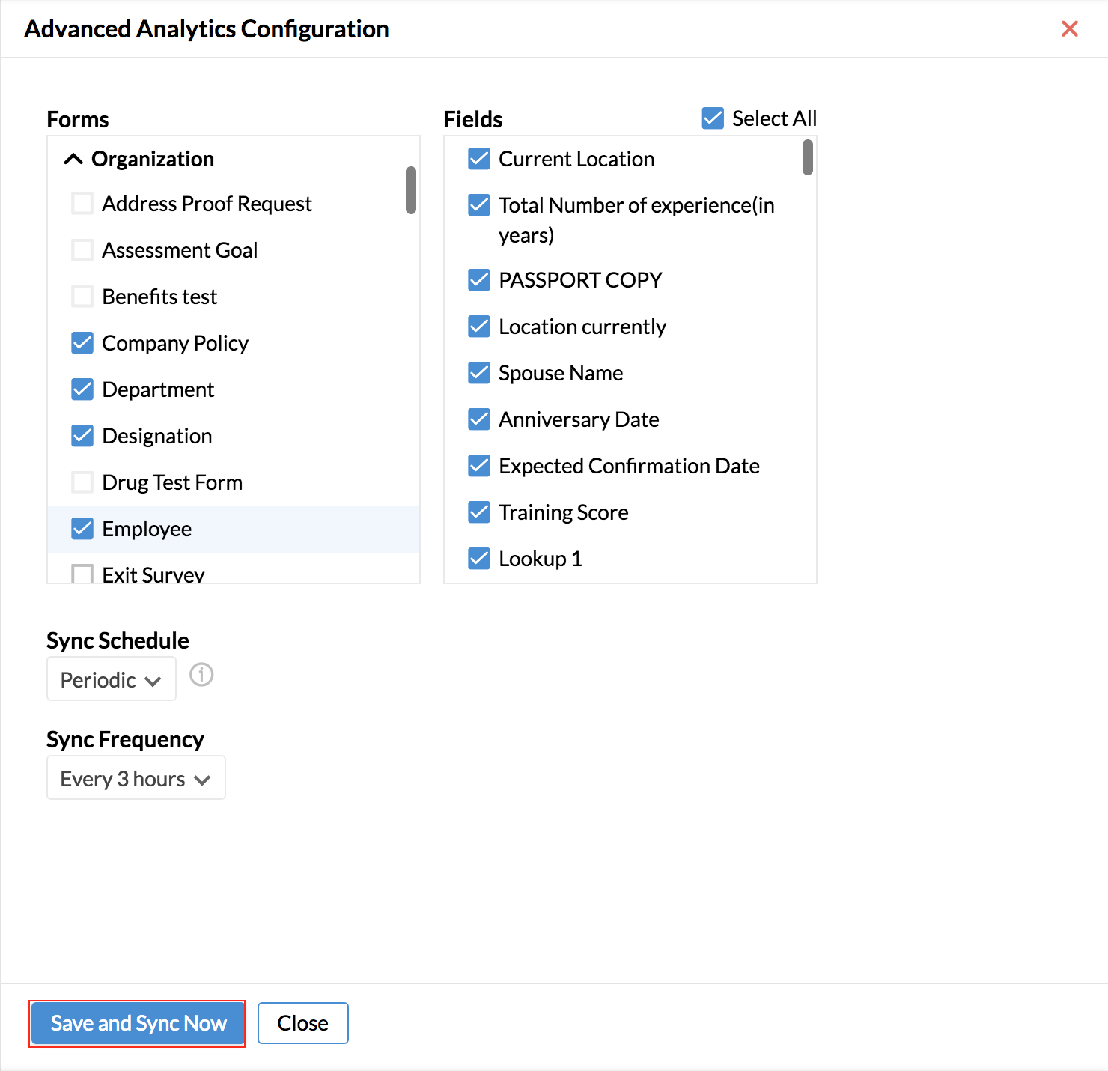Uncheck the Spouse Name field
1108x1071 pixels.
click(479, 373)
